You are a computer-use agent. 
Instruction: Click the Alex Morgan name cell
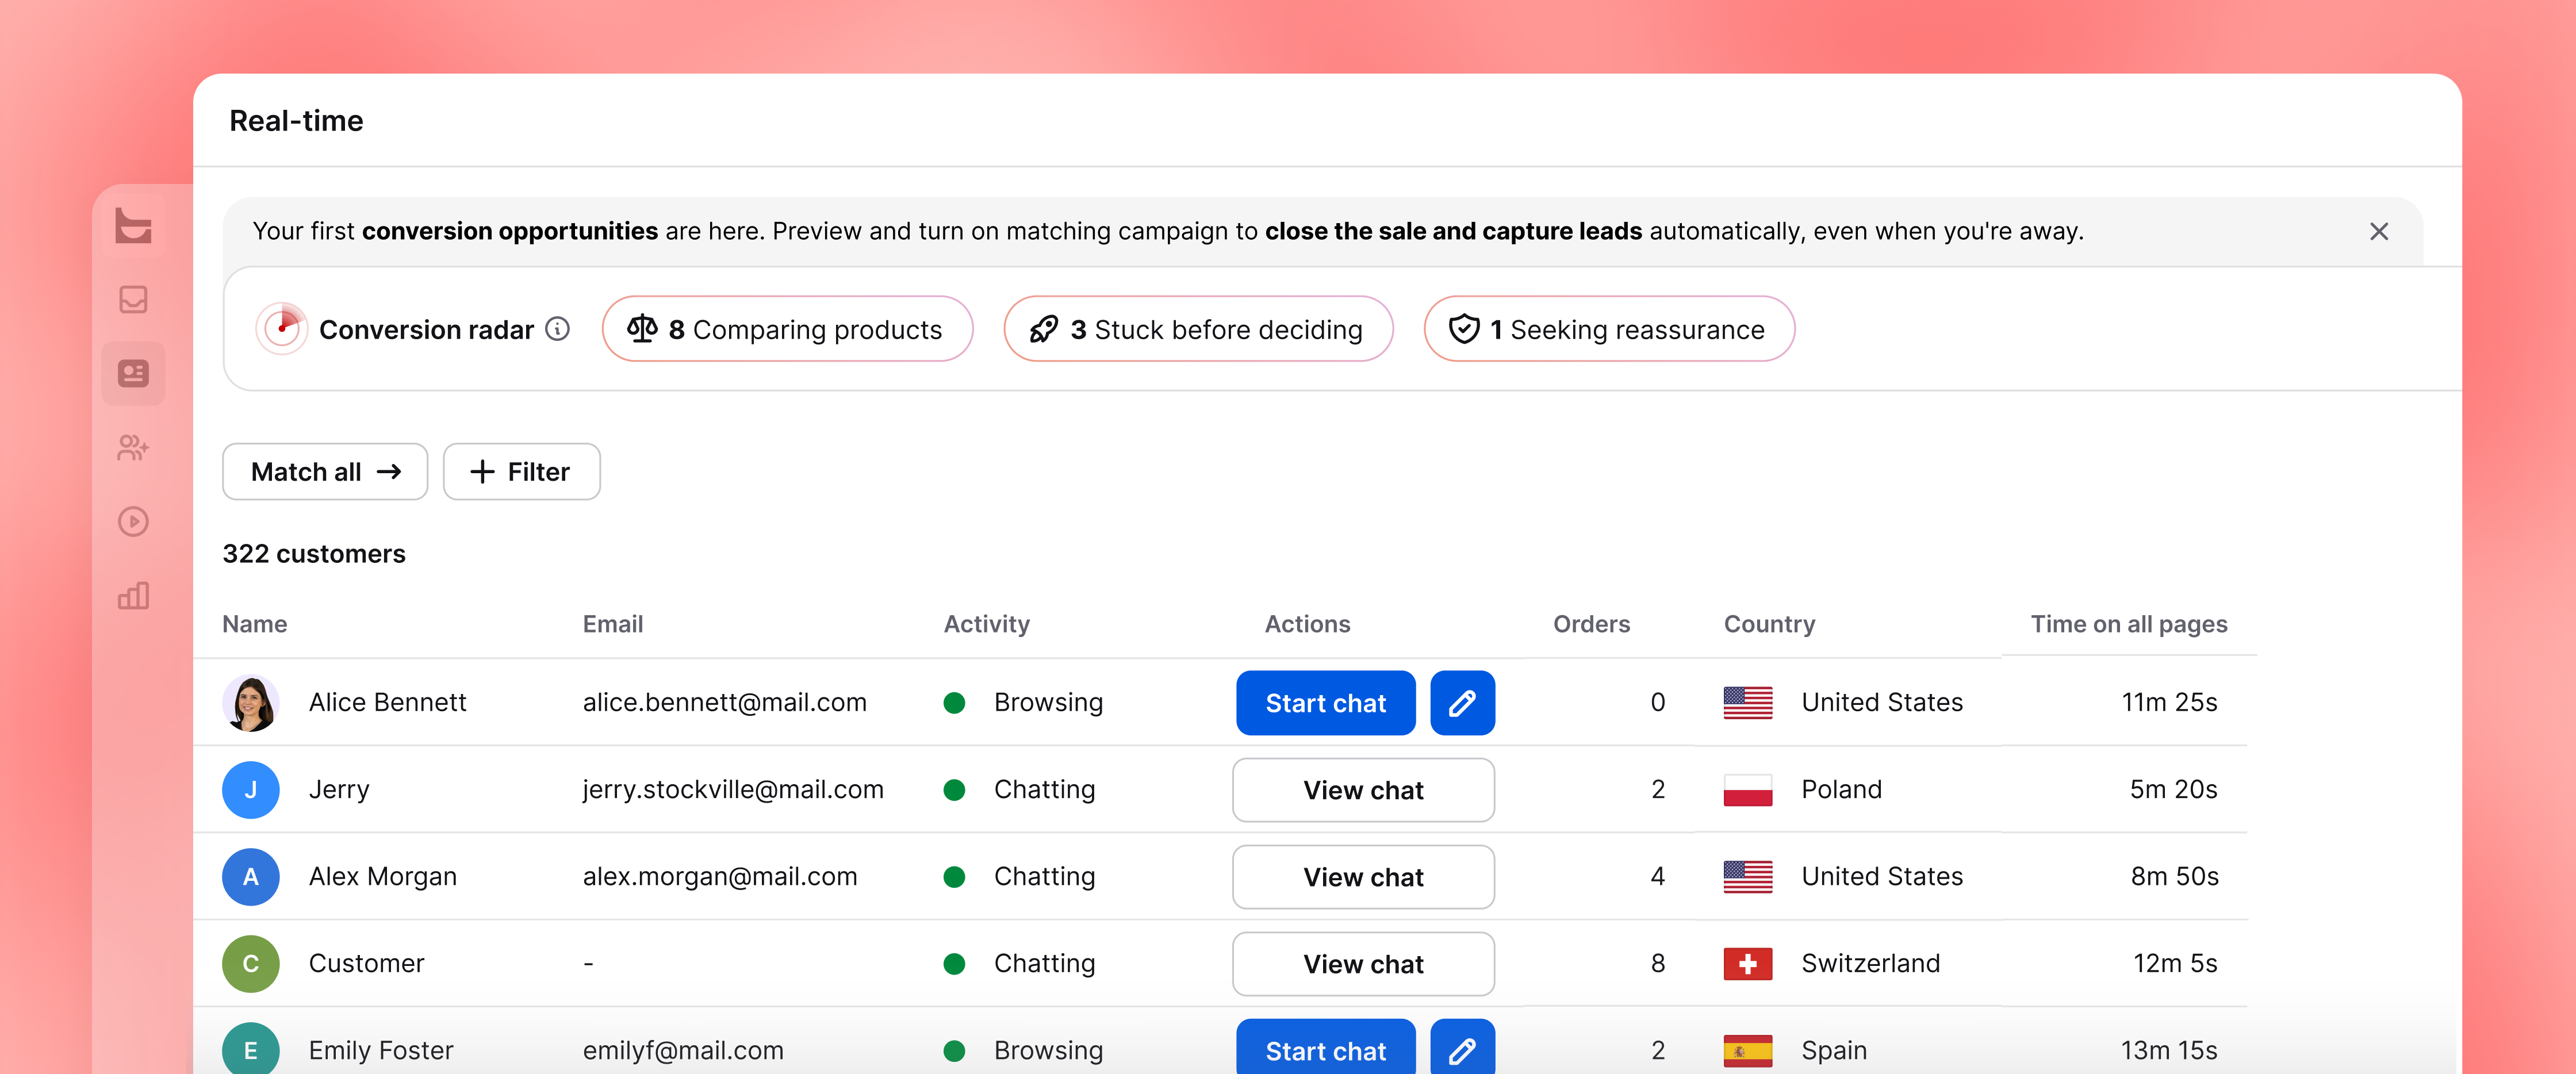click(383, 877)
